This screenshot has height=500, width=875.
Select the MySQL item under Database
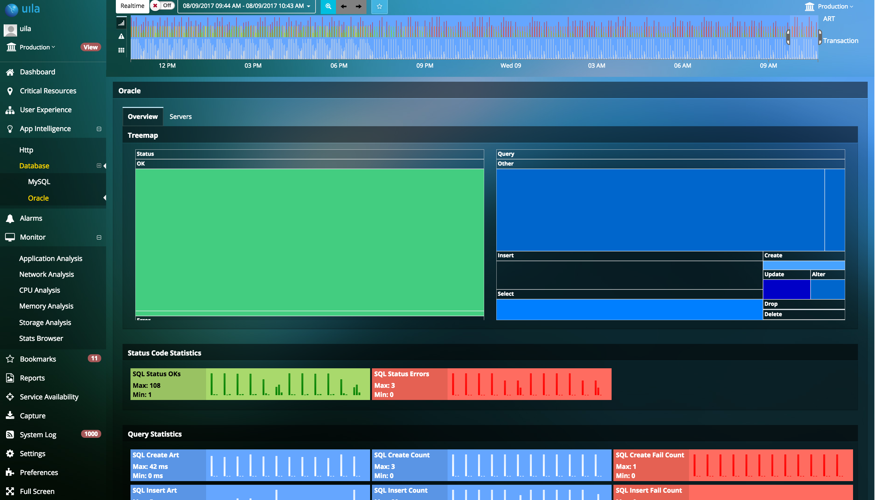click(39, 182)
